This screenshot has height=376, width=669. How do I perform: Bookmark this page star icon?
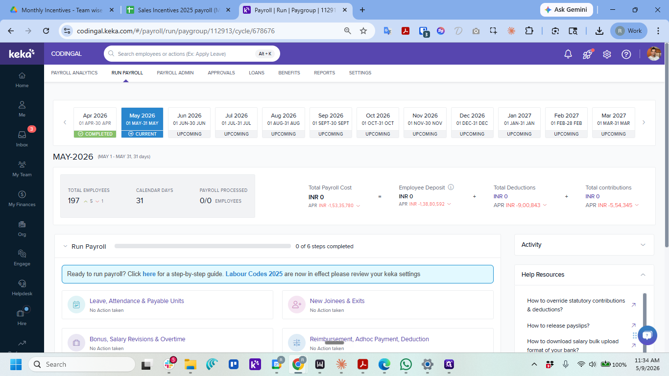pyautogui.click(x=363, y=31)
